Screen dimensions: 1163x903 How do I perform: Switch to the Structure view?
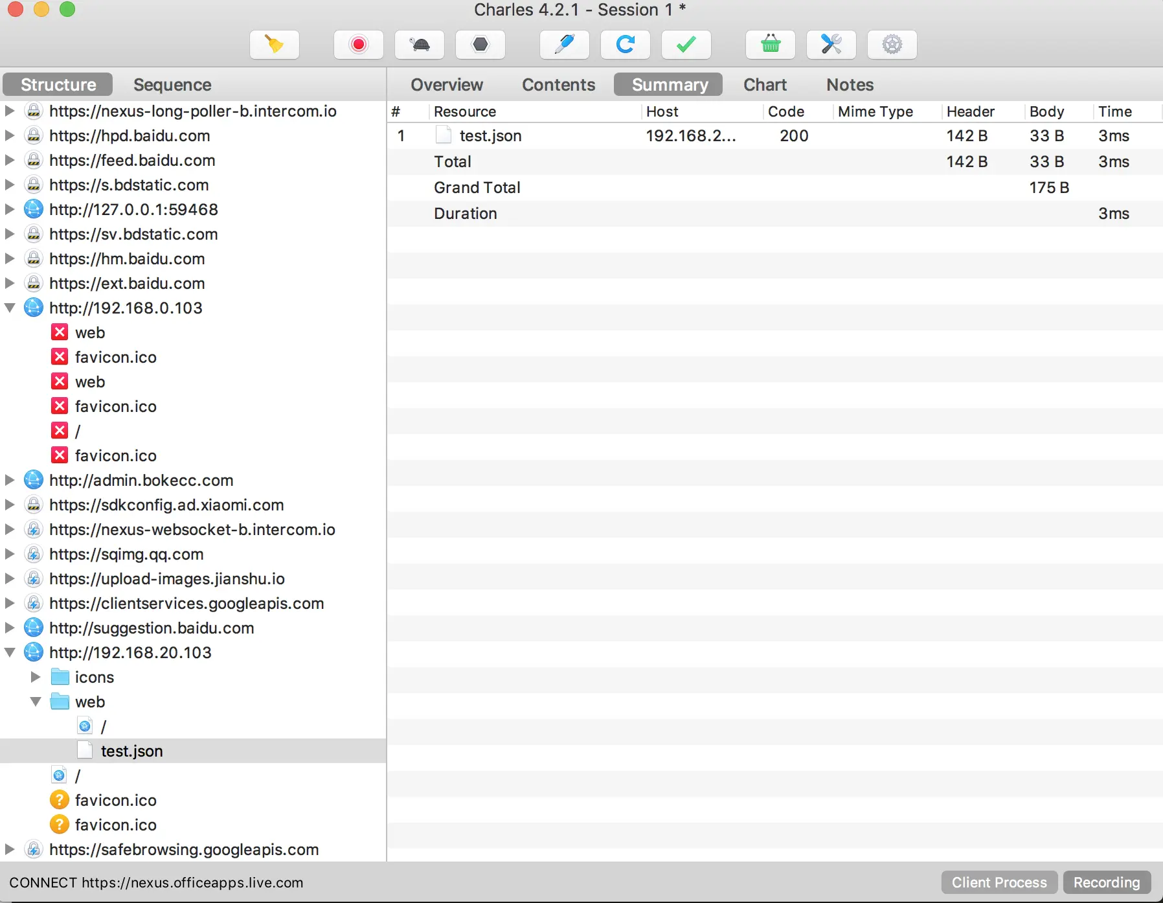pyautogui.click(x=58, y=85)
